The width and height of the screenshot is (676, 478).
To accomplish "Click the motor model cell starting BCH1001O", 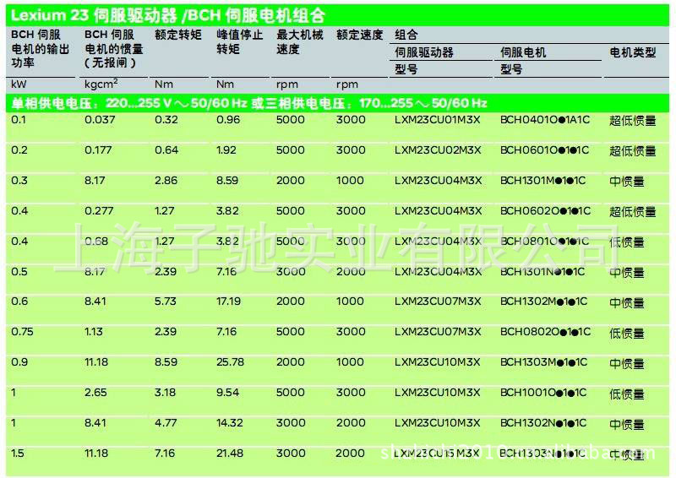I will pos(544,394).
